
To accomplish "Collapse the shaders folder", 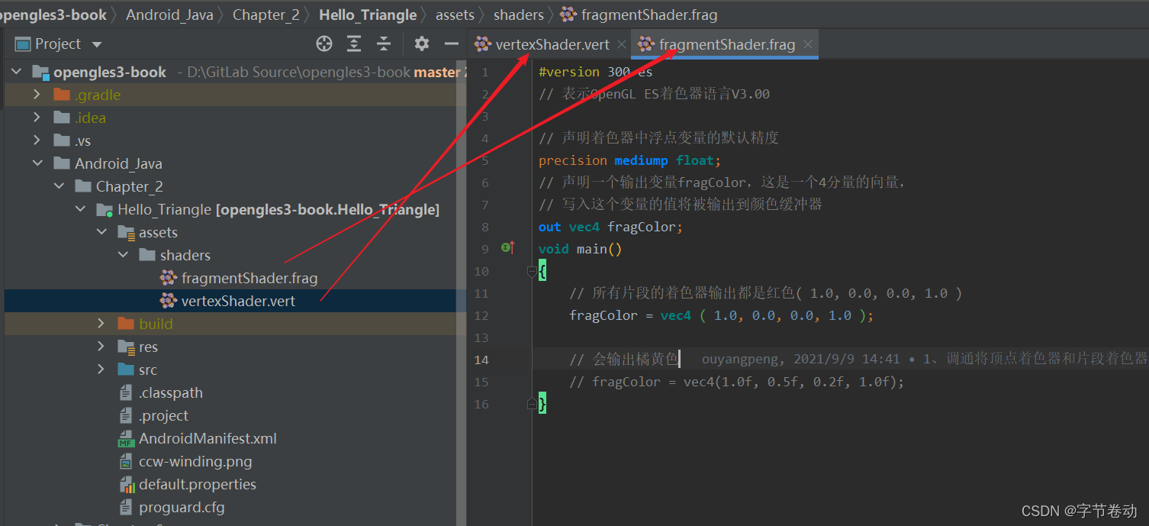I will click(123, 255).
